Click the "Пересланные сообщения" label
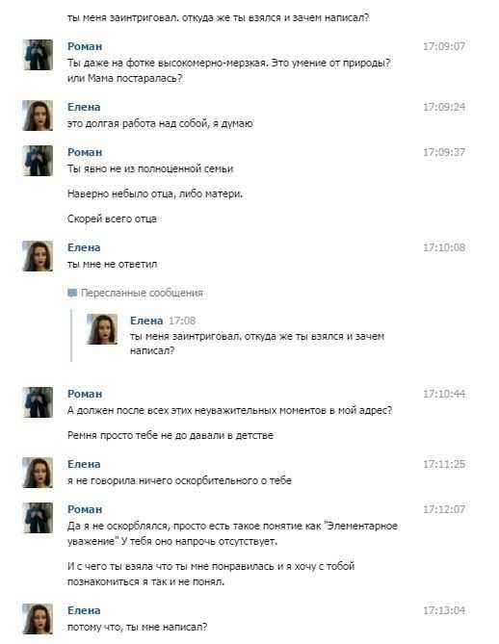The height and width of the screenshot is (644, 499). [x=142, y=293]
